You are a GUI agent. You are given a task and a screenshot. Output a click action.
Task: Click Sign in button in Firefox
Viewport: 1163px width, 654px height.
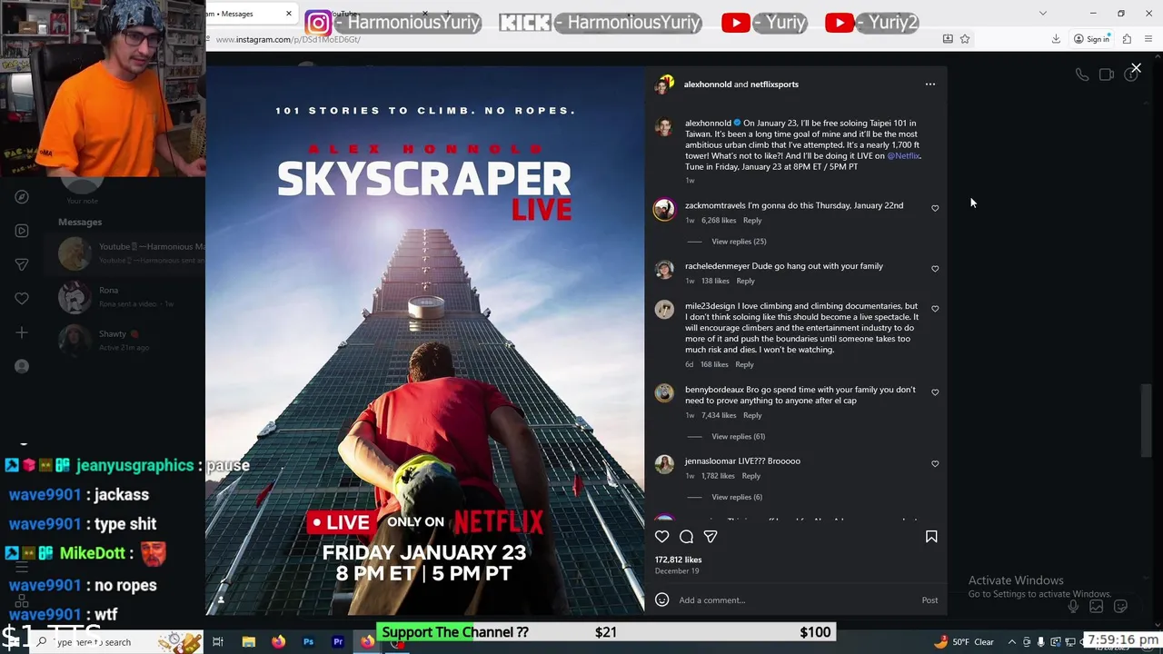coord(1091,39)
